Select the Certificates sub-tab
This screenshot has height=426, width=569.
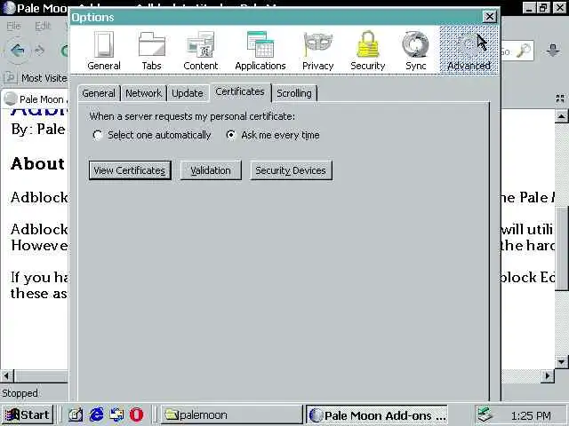coord(240,92)
